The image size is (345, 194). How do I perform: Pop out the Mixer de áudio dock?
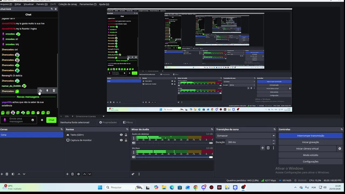point(212,129)
